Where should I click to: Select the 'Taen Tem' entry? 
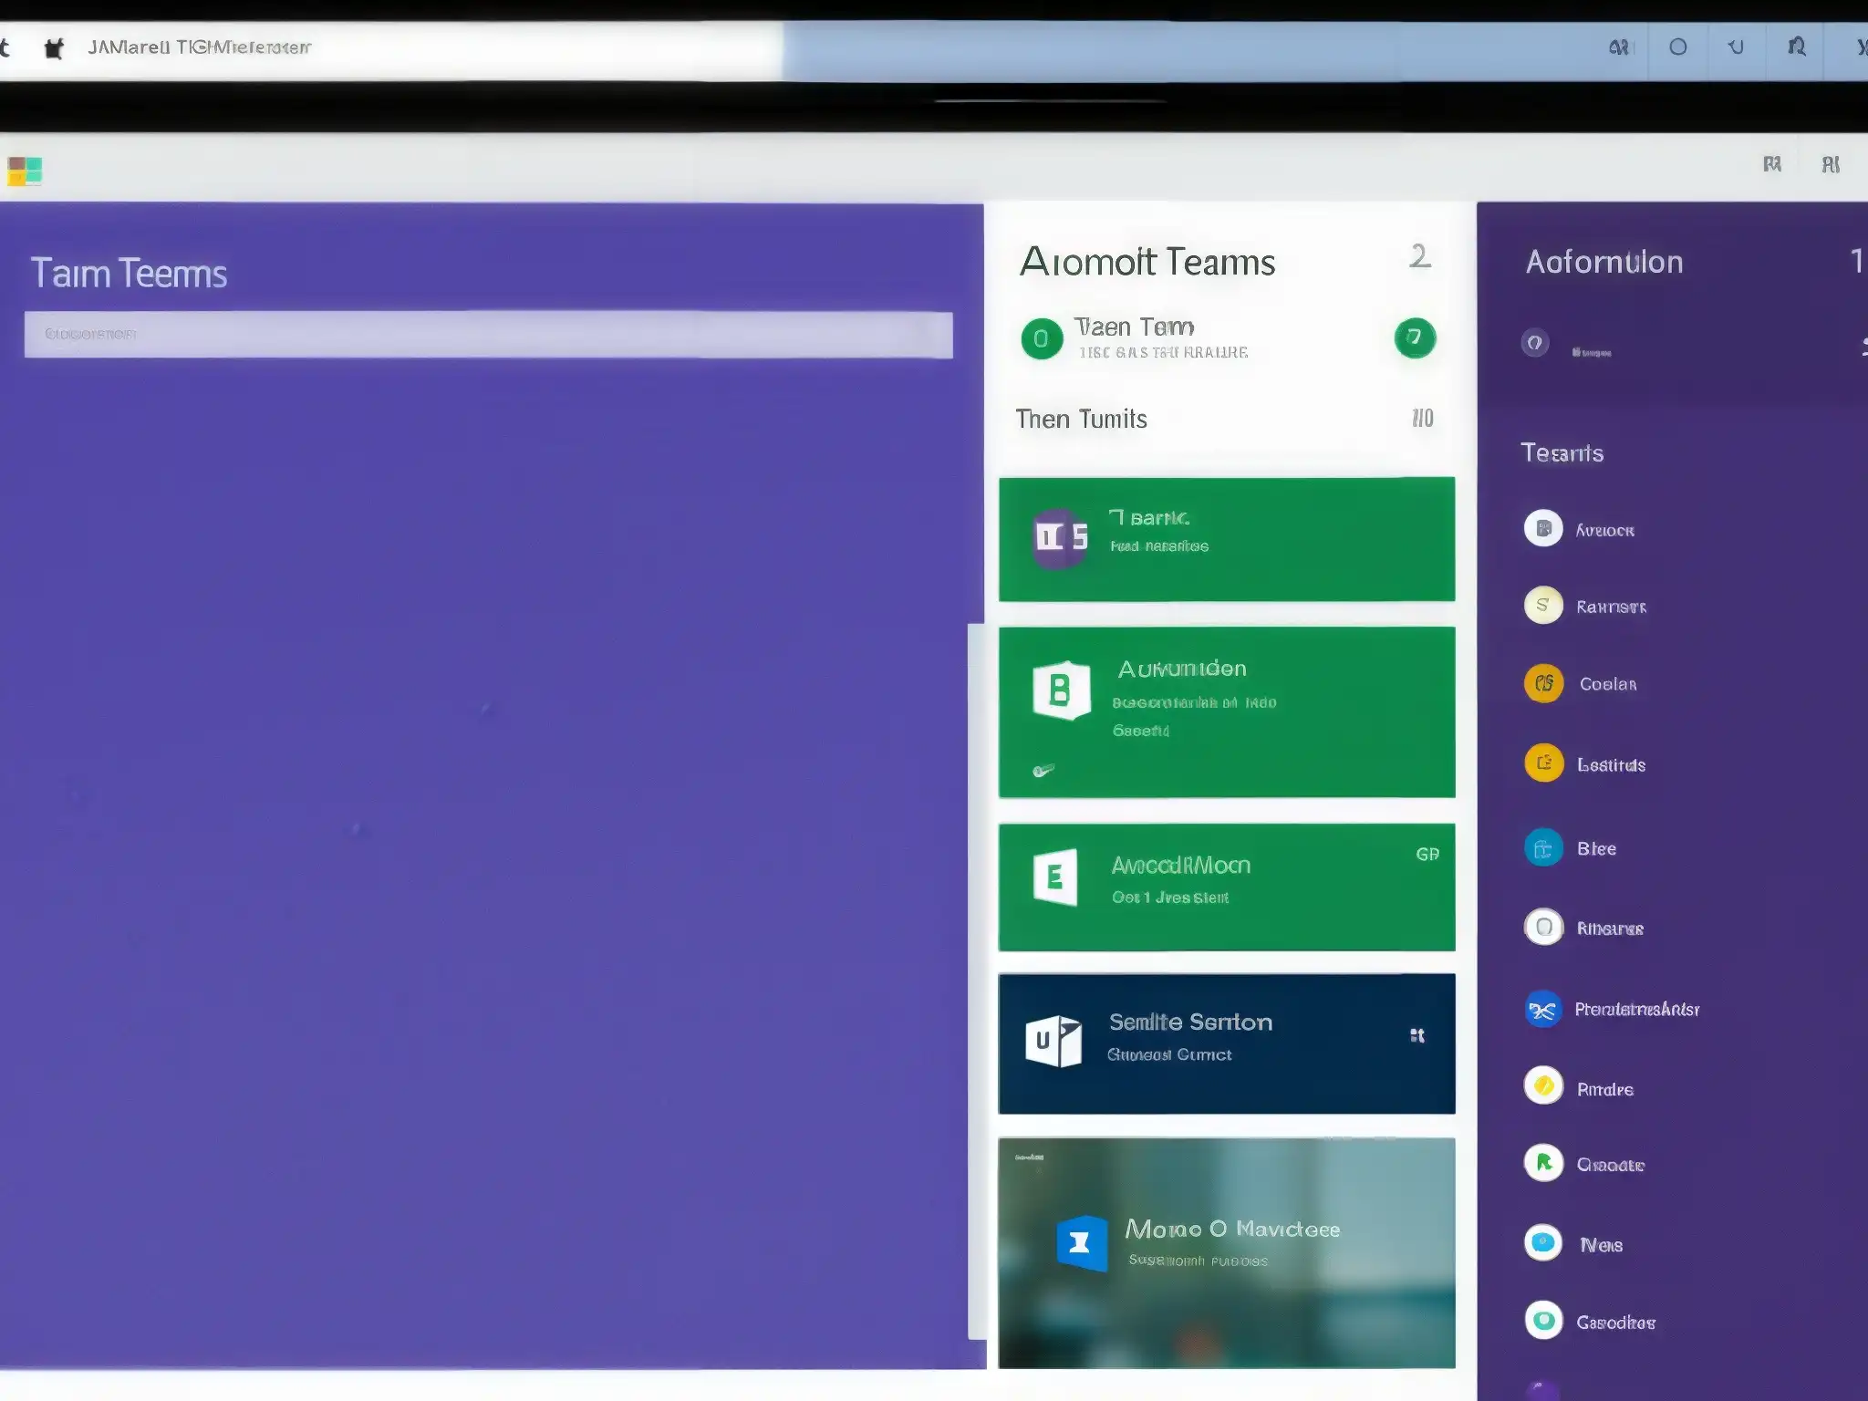pos(1228,338)
